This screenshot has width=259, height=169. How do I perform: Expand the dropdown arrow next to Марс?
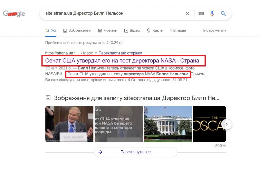pyautogui.click(x=96, y=53)
